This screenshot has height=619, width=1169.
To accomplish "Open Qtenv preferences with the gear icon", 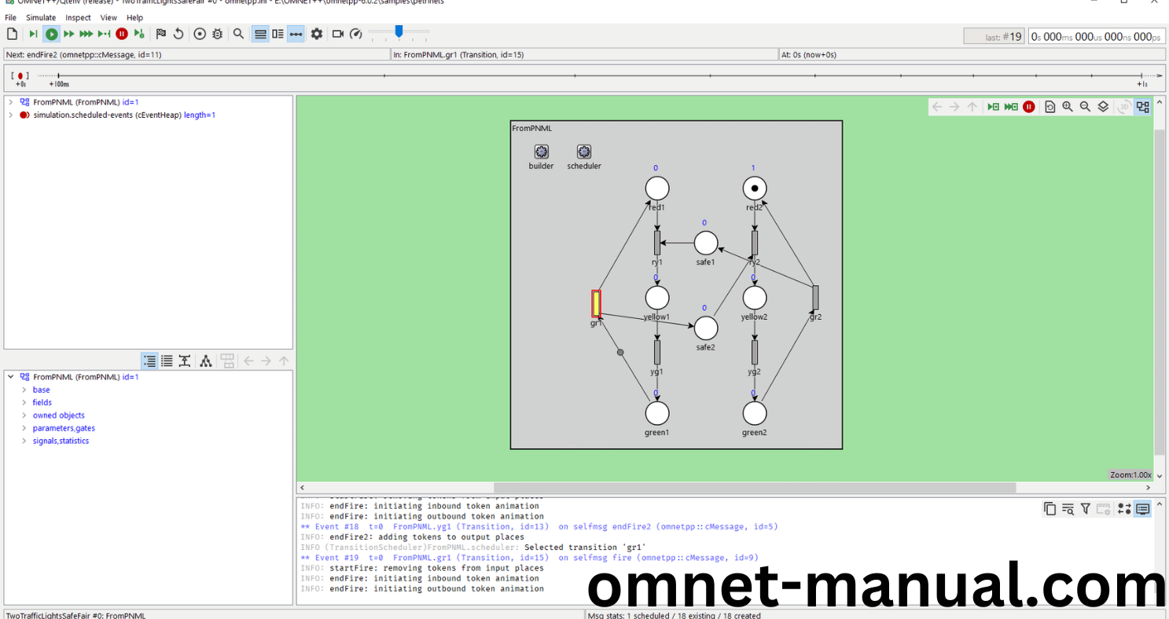I will pyautogui.click(x=316, y=34).
